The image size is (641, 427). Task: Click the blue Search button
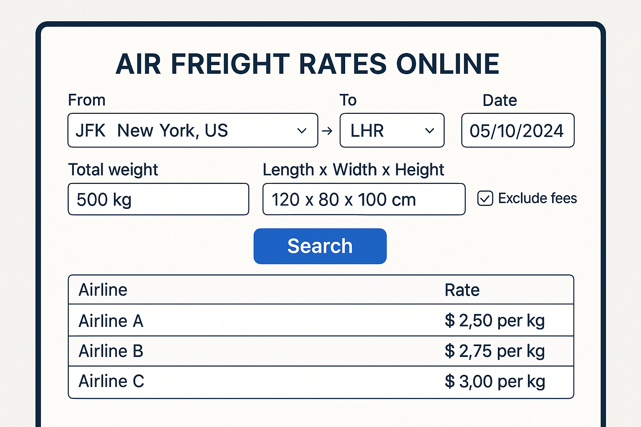point(320,246)
